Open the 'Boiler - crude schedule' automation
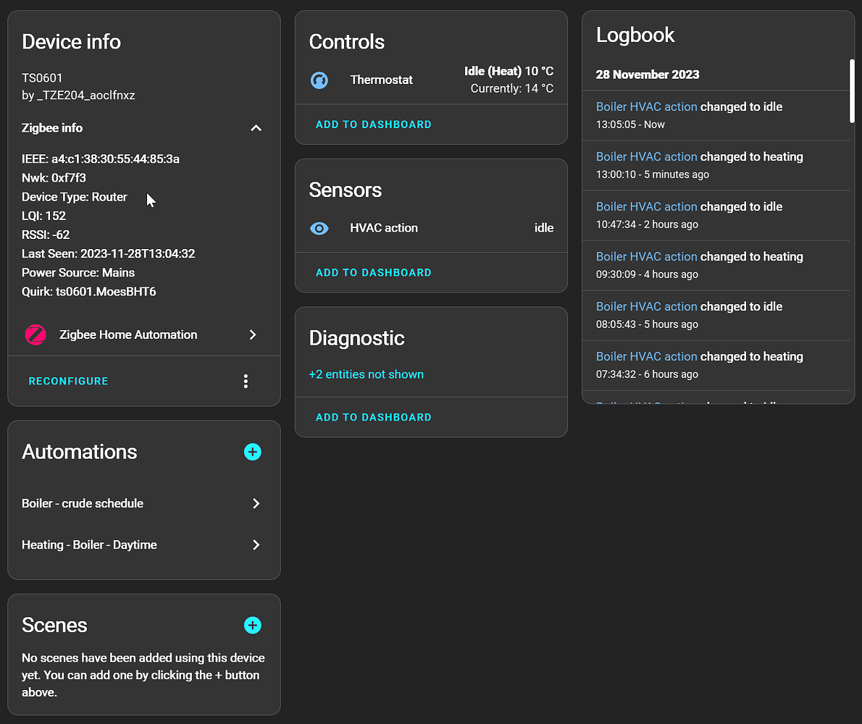The image size is (862, 724). coord(141,503)
